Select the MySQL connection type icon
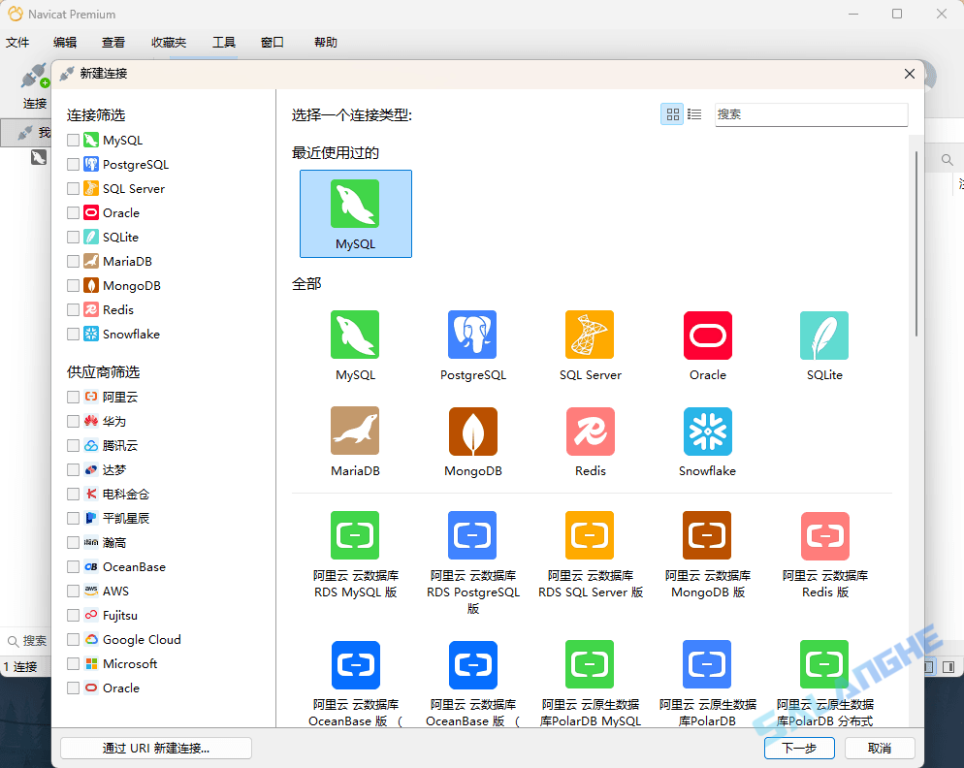Screen dimensions: 964x768 tap(355, 335)
